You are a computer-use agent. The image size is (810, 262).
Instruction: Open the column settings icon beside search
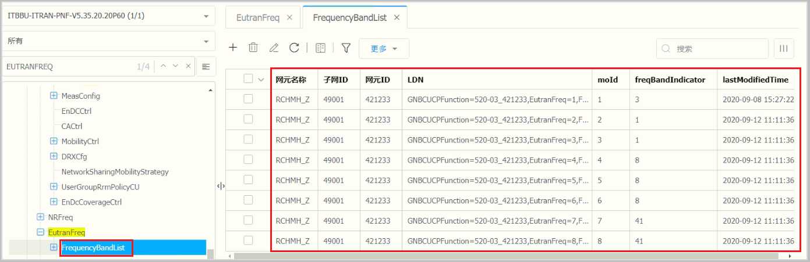tap(784, 49)
